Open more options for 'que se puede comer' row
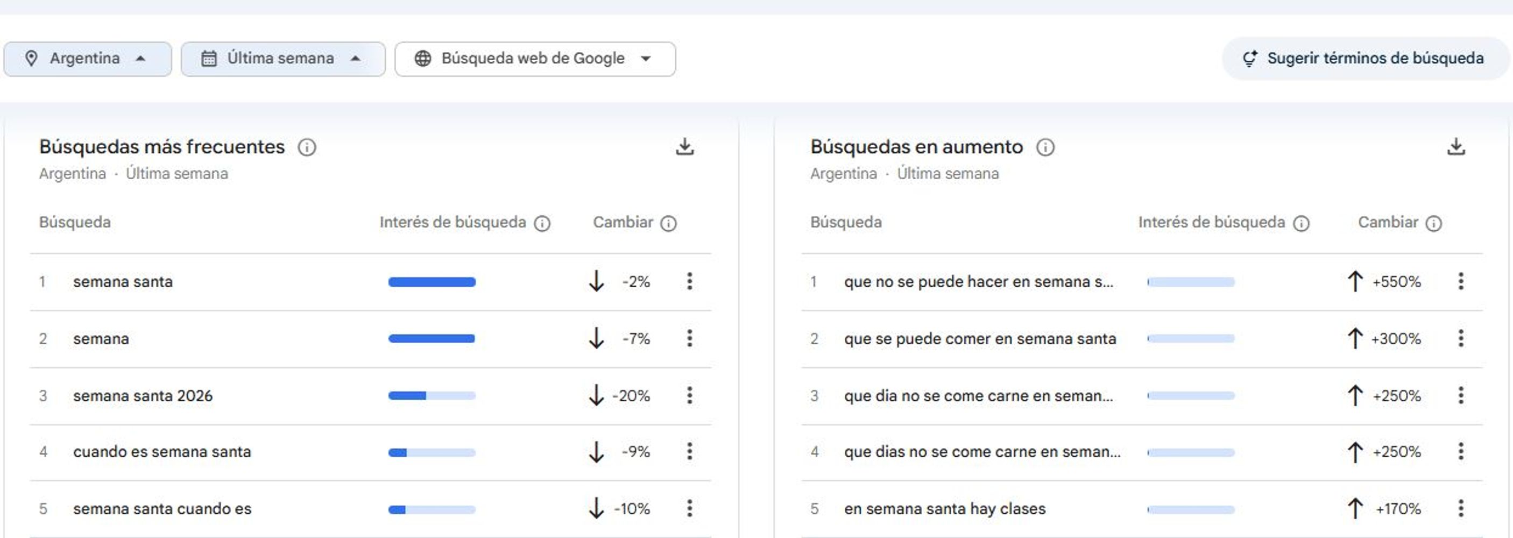1513x538 pixels. click(x=1461, y=338)
